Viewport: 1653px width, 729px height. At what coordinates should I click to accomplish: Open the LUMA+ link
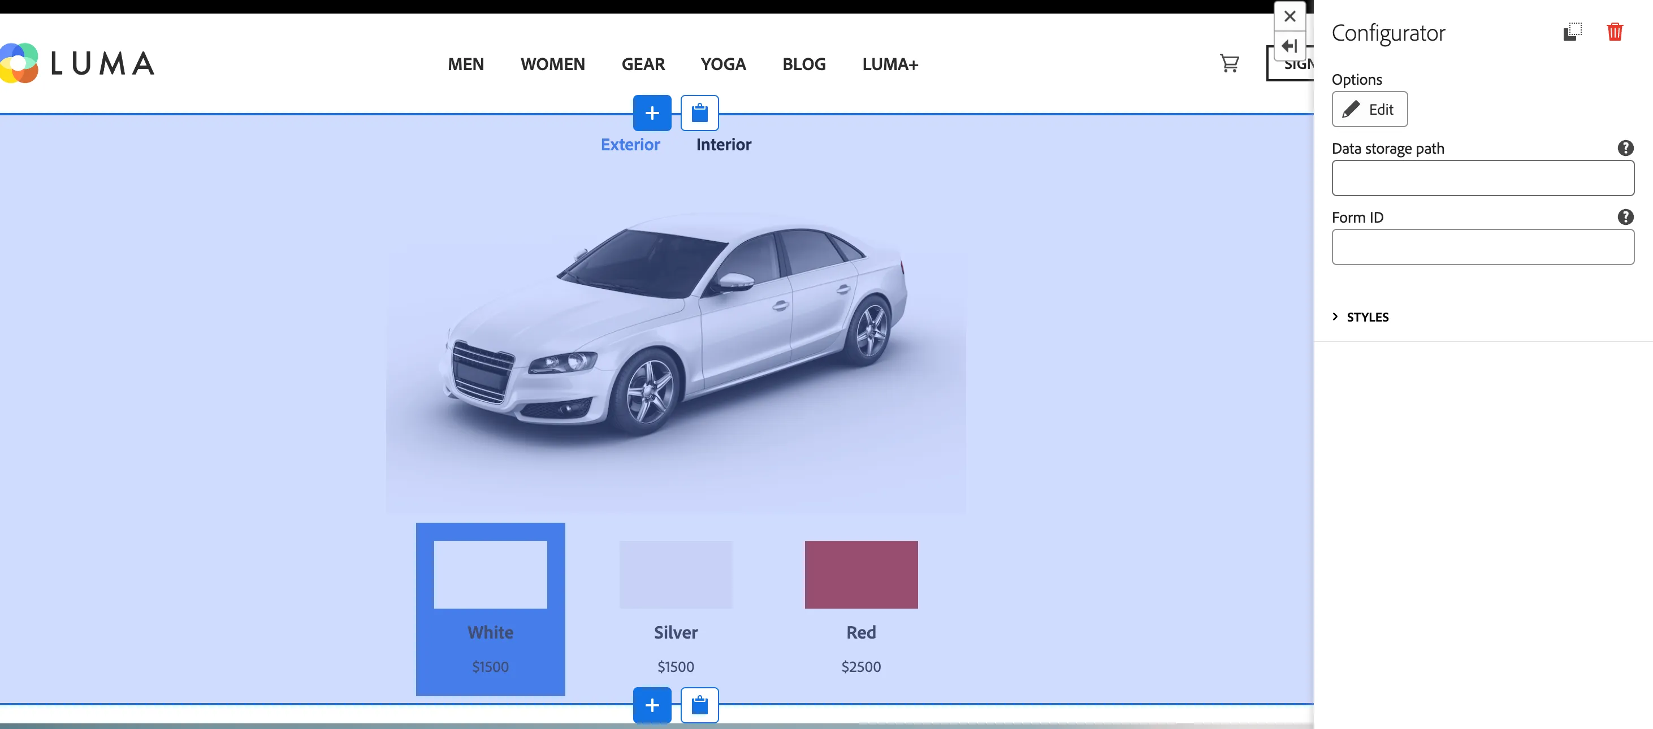(x=890, y=64)
